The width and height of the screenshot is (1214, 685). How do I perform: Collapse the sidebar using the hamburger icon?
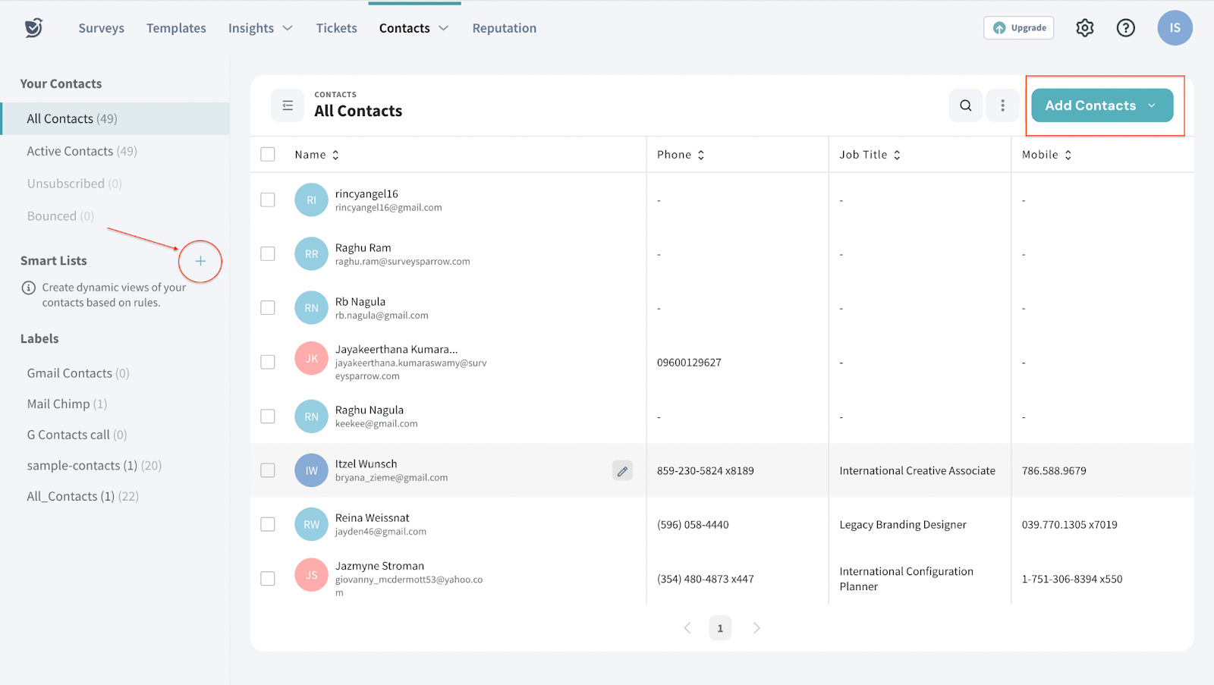tap(288, 105)
